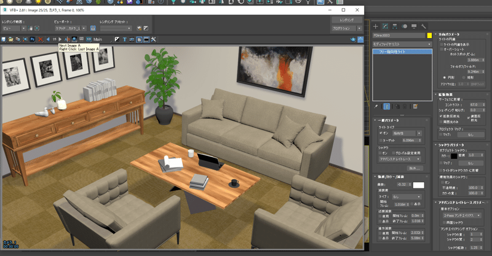Switch to the Utilities wrench tab

pyautogui.click(x=423, y=26)
